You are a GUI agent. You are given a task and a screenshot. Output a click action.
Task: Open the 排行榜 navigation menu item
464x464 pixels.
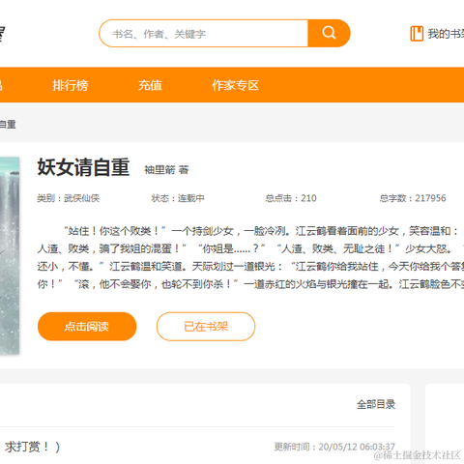tap(71, 85)
